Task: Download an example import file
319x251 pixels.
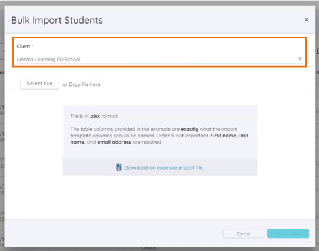Action: [x=164, y=168]
